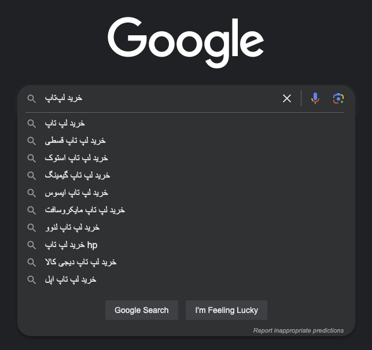372x350 pixels.
Task: Click the Google Search button
Action: point(142,310)
